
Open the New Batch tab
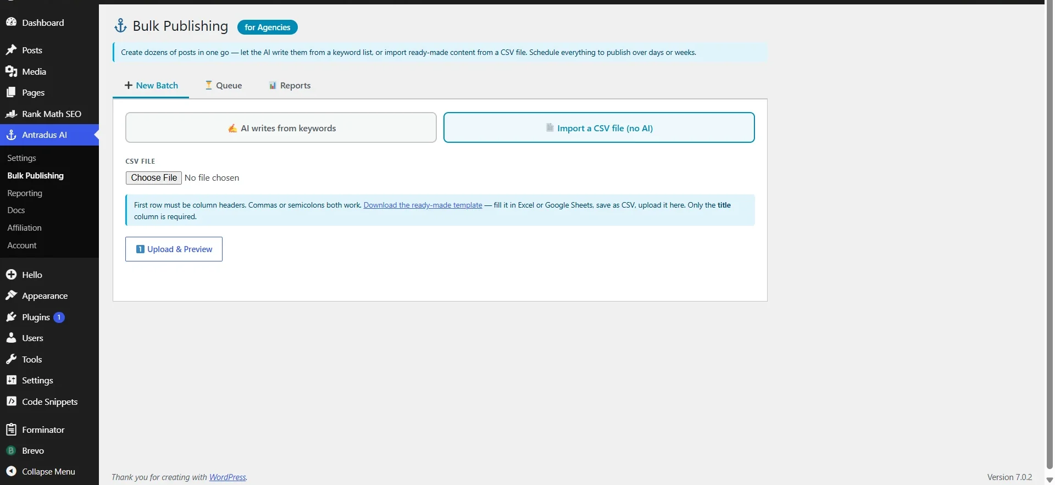click(x=151, y=86)
